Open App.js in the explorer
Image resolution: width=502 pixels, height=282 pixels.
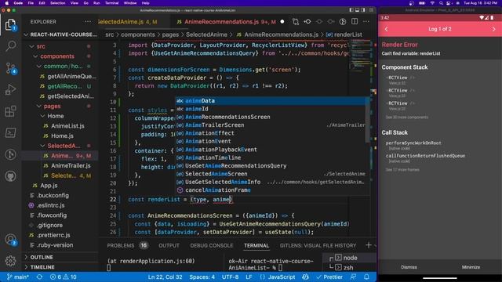point(49,186)
